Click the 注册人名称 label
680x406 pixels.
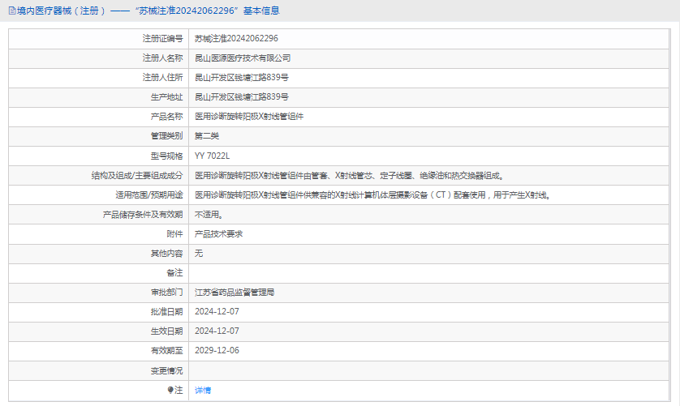pos(162,58)
